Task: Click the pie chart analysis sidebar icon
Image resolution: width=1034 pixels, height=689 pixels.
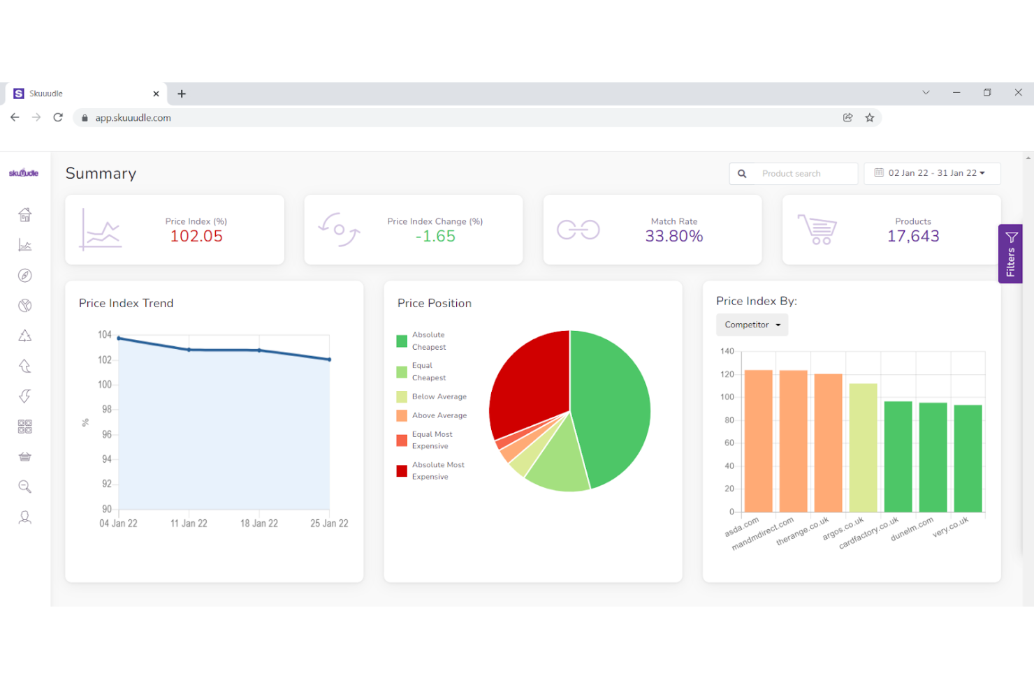Action: 24,305
